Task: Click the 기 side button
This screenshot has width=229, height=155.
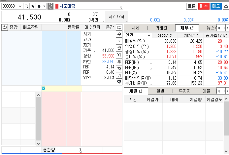Action: pyautogui.click(x=119, y=75)
